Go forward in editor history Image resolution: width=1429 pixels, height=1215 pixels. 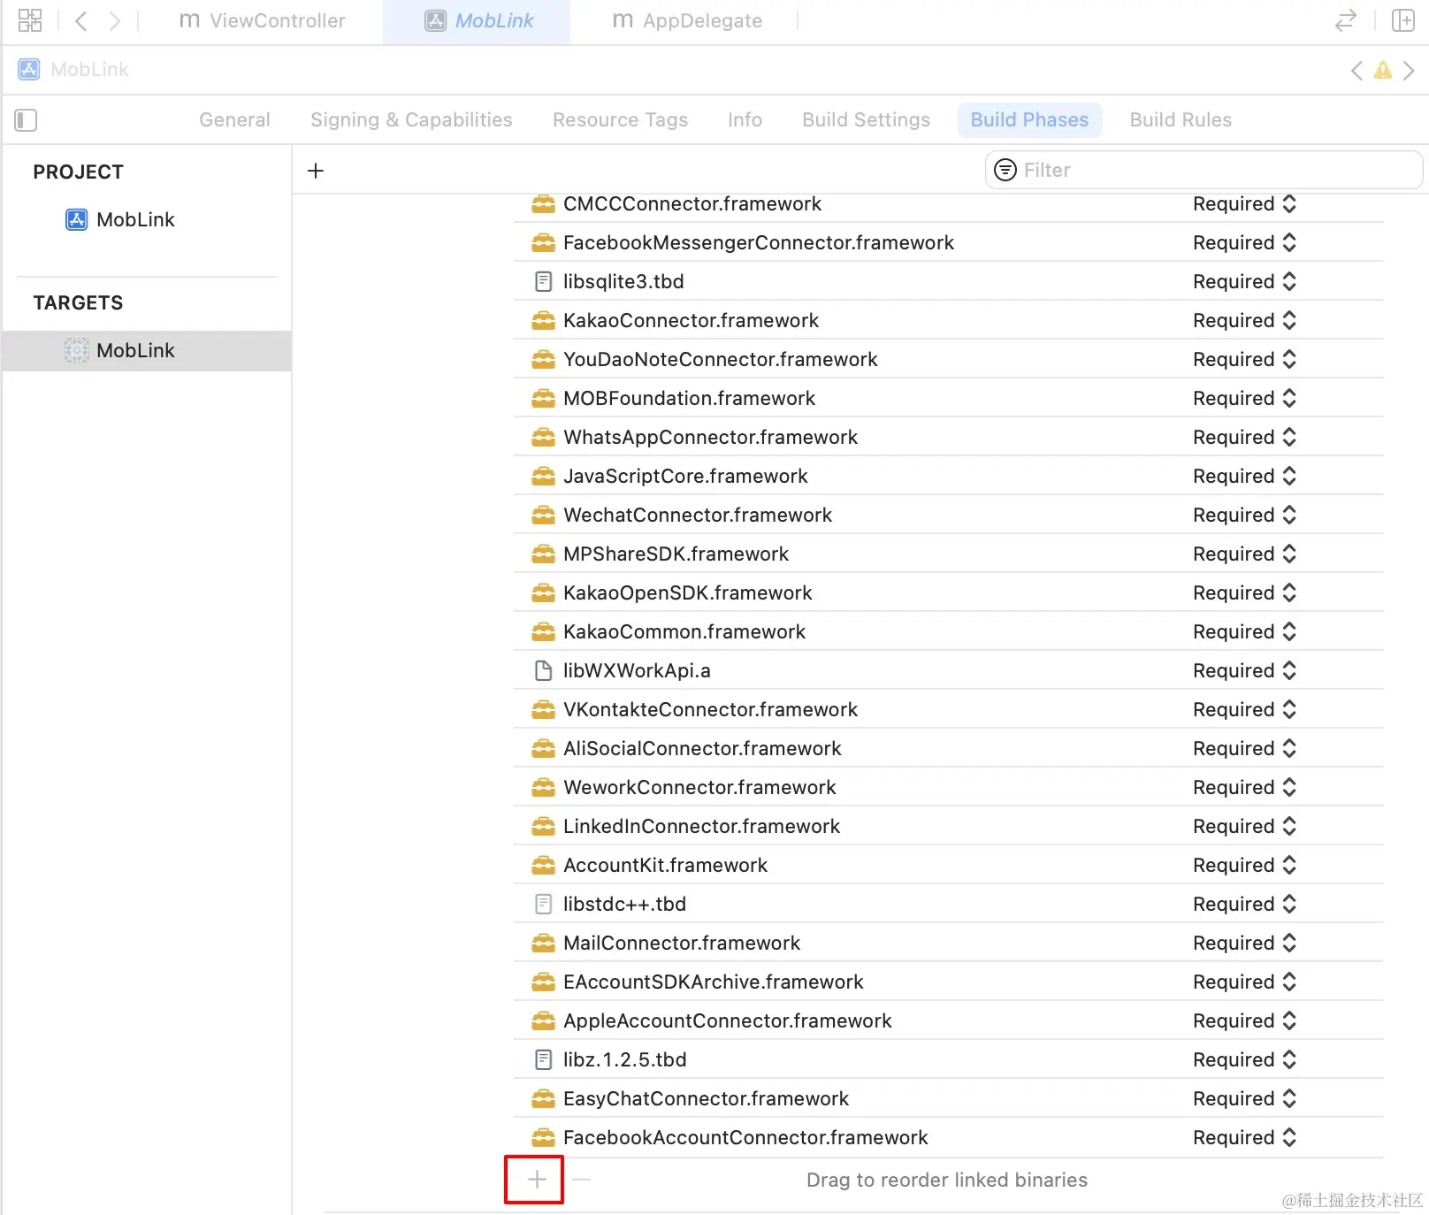pyautogui.click(x=114, y=20)
